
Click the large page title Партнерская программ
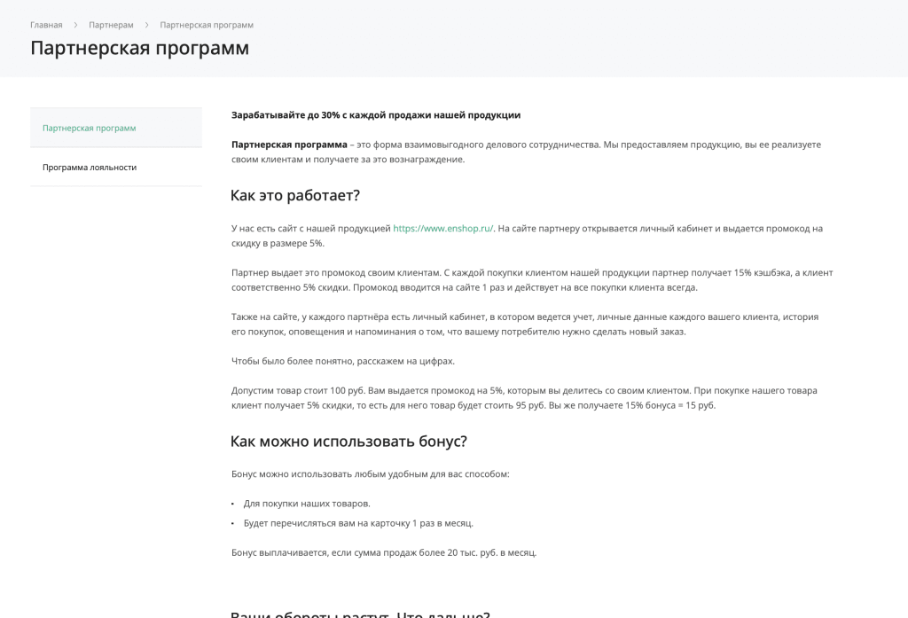(139, 48)
